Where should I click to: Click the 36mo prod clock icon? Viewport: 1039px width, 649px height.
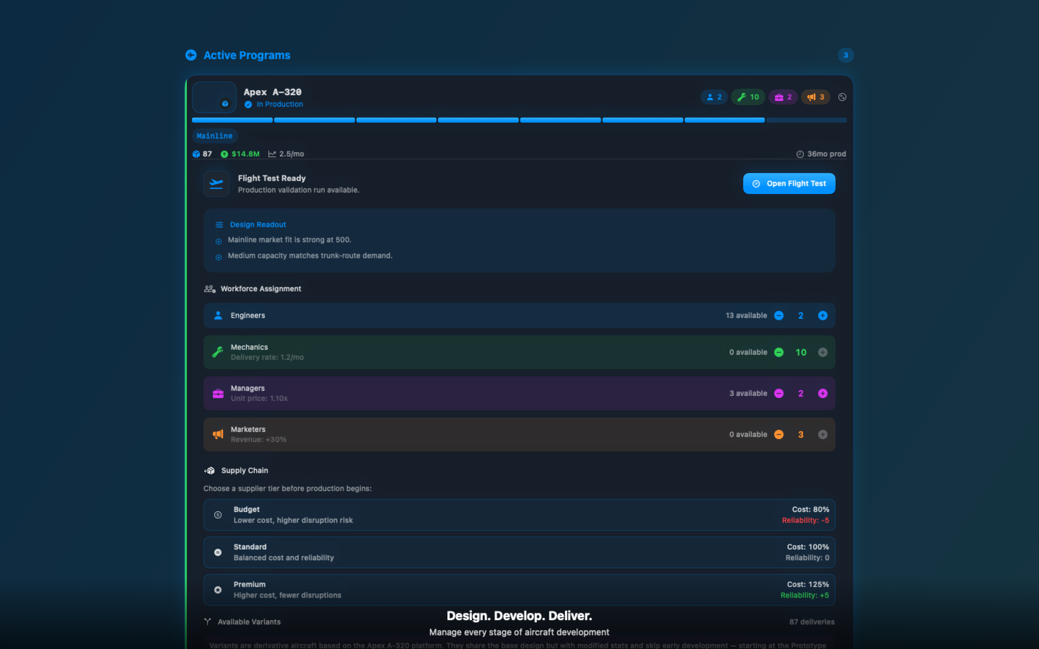coord(800,154)
